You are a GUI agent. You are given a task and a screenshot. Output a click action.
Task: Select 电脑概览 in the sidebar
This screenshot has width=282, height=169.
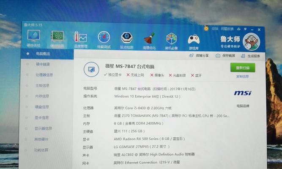47,54
